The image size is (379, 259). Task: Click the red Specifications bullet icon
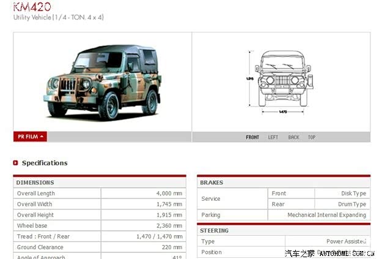tap(16, 163)
